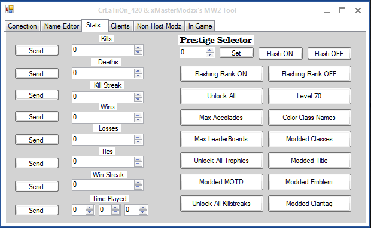The height and width of the screenshot is (228, 371).
Task: Decrease Deaths value with down arrow
Action: (x=138, y=76)
